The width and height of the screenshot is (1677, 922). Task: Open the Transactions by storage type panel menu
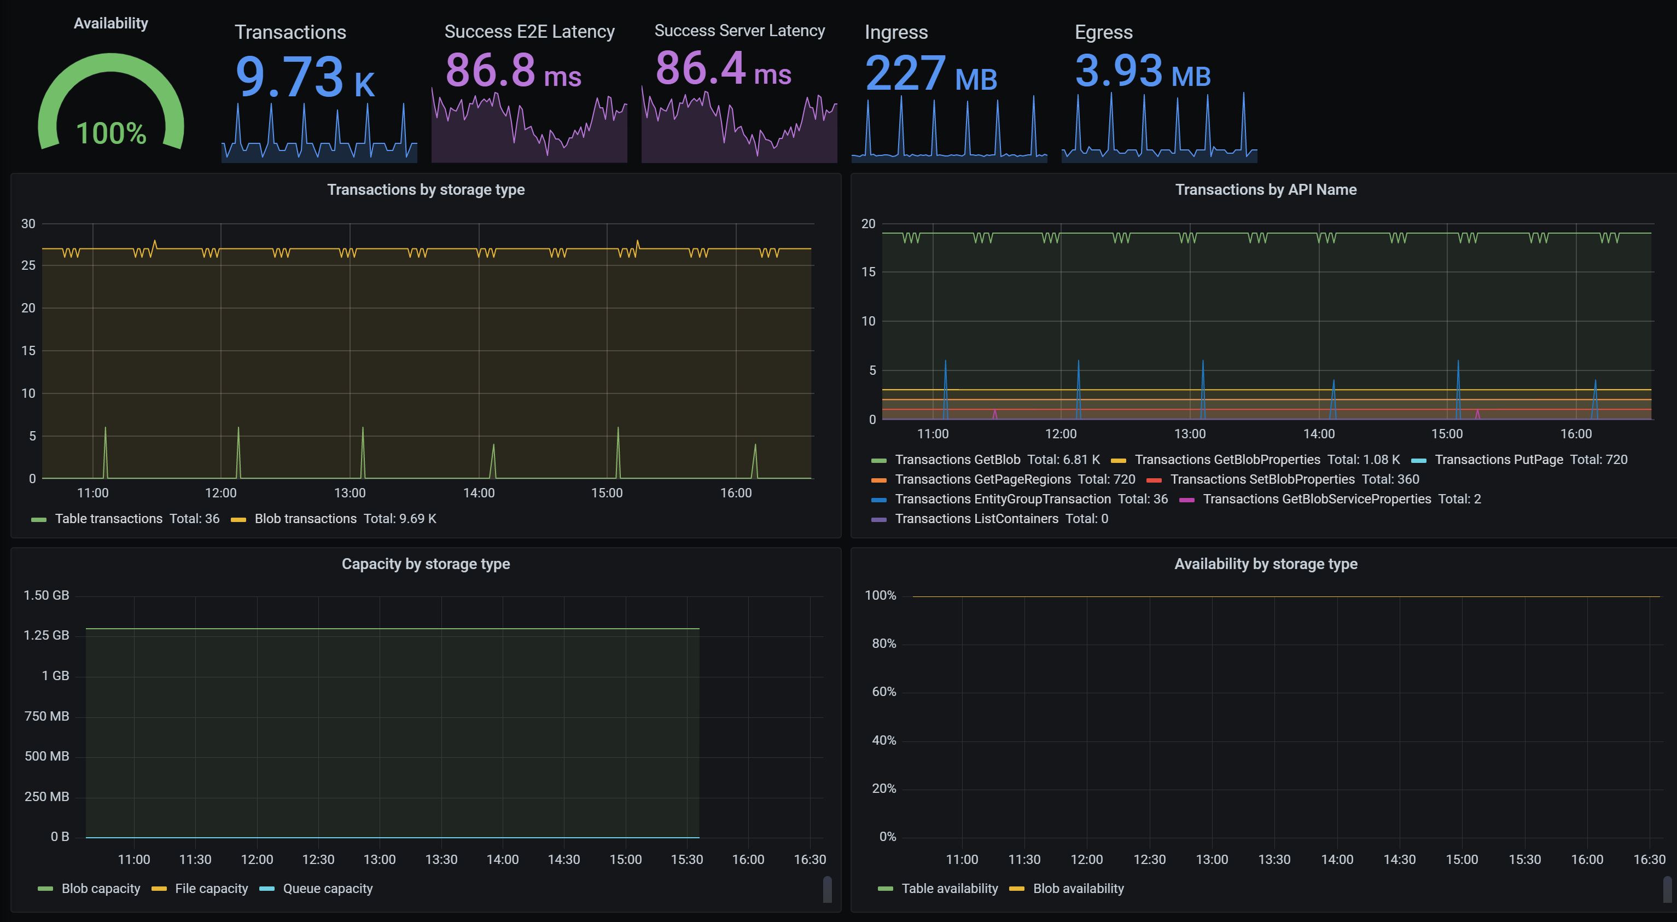[426, 189]
